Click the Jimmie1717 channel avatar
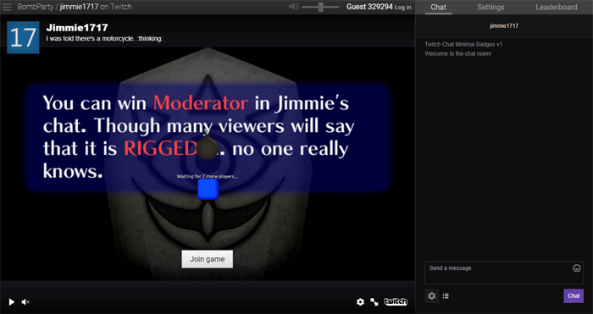Viewport: 593px width, 314px height. click(x=23, y=37)
